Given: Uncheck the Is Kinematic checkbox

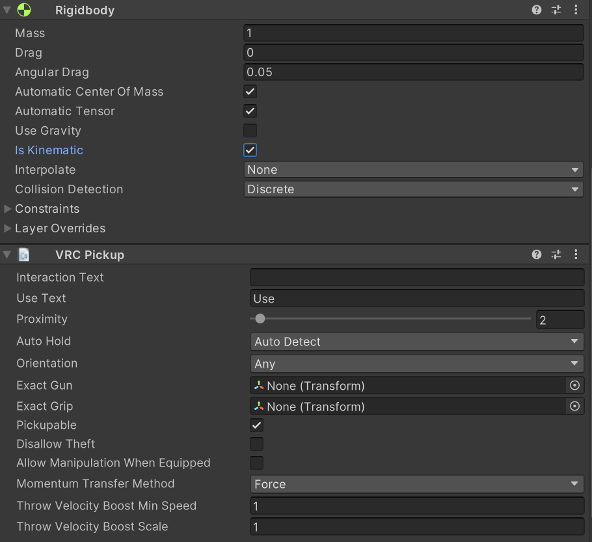Looking at the screenshot, I should tap(250, 150).
